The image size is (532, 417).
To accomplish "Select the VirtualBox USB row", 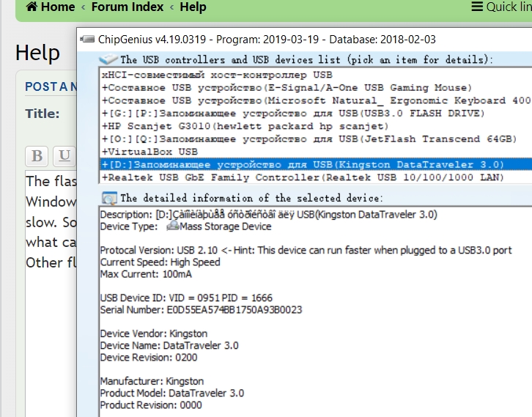I will pyautogui.click(x=317, y=152).
